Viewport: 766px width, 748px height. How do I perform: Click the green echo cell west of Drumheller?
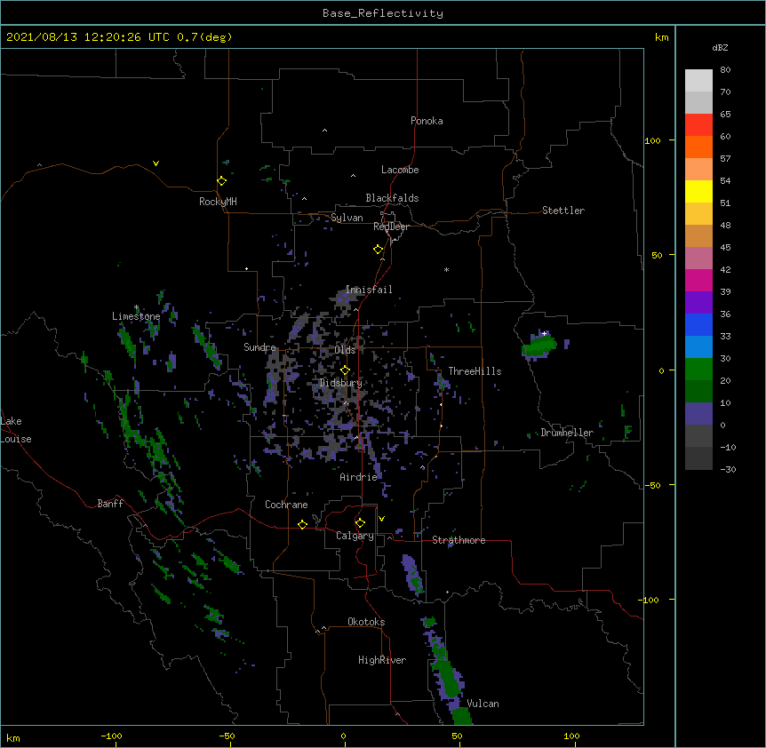(539, 346)
